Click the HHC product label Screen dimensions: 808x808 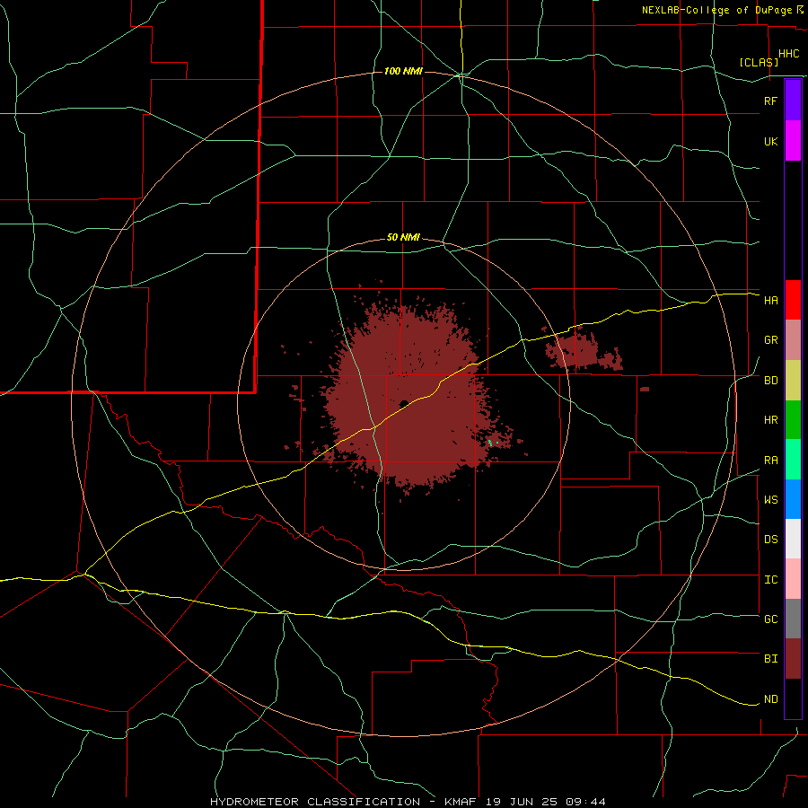(788, 54)
